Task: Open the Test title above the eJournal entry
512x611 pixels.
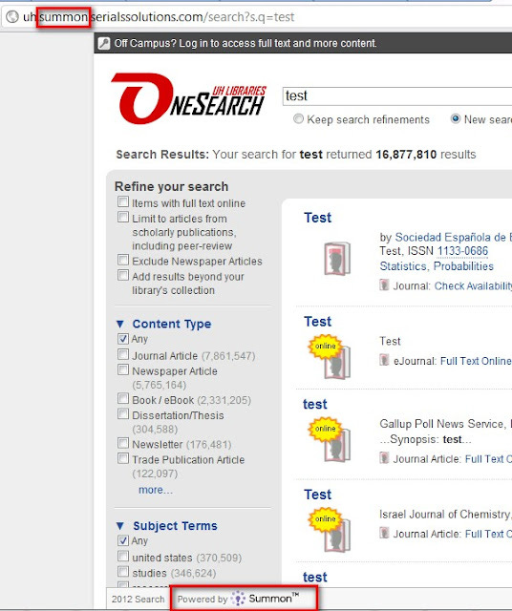Action: coord(317,322)
